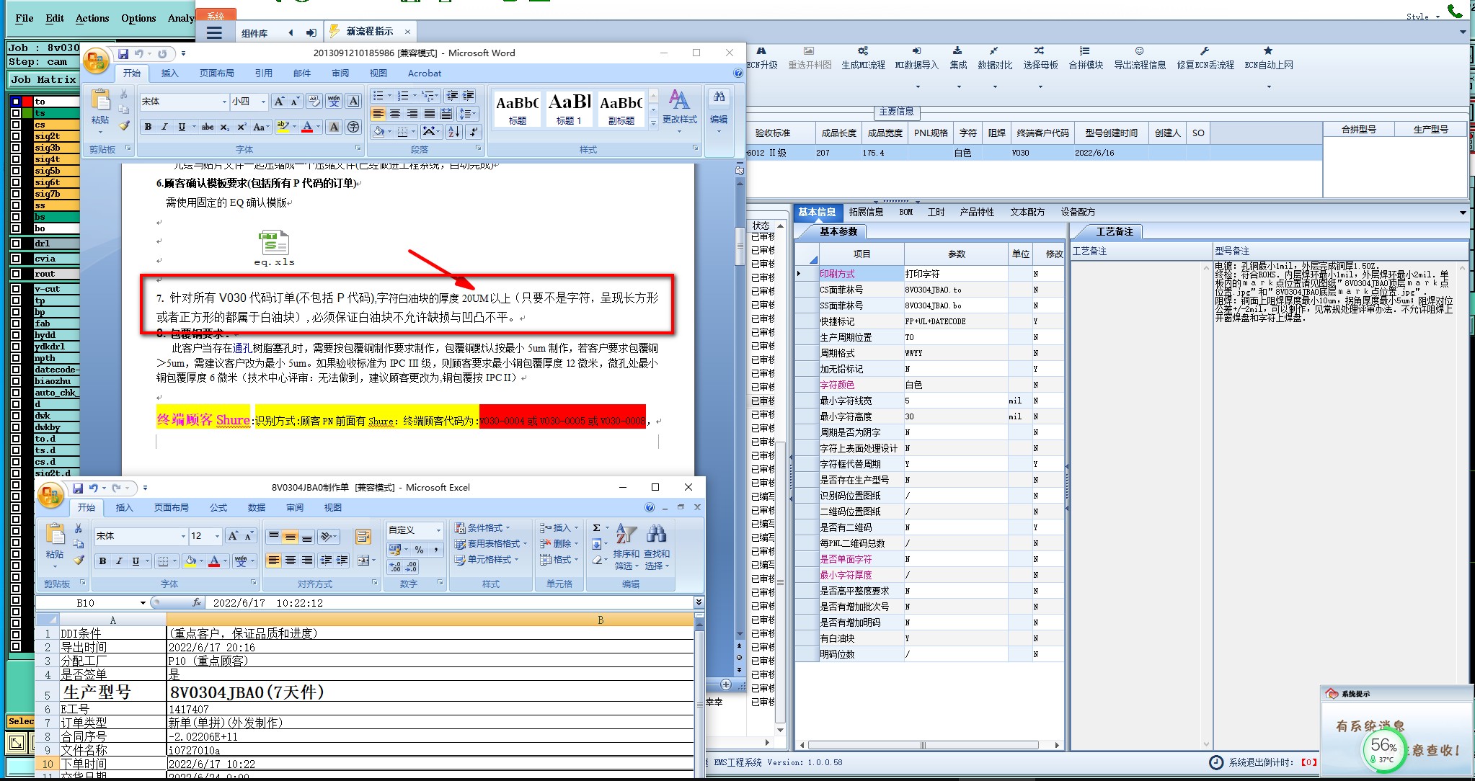Click center alignment in Word paragraph group
Viewport: 1475px width, 781px height.
(x=395, y=114)
